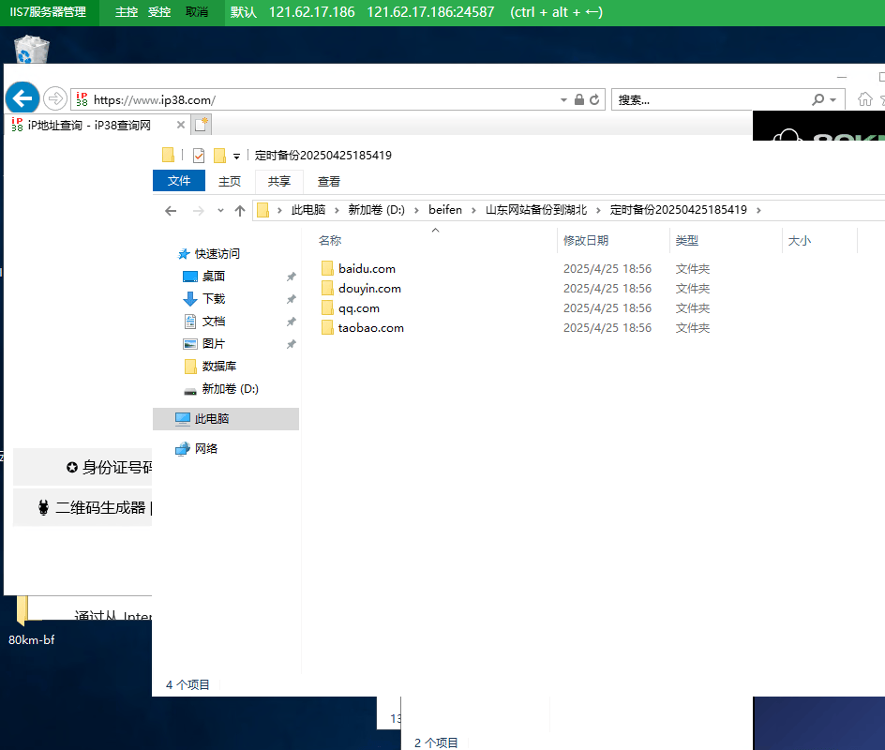Click the refresh icon in address bar

(594, 100)
